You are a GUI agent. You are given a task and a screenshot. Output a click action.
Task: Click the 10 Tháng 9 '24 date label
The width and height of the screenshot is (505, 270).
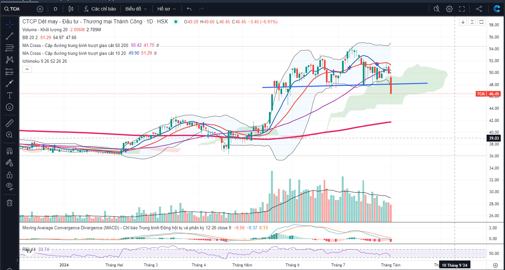pyautogui.click(x=454, y=265)
